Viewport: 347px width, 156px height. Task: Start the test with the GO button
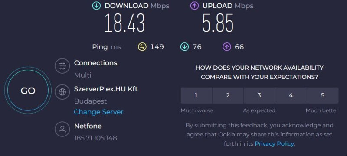click(x=28, y=91)
